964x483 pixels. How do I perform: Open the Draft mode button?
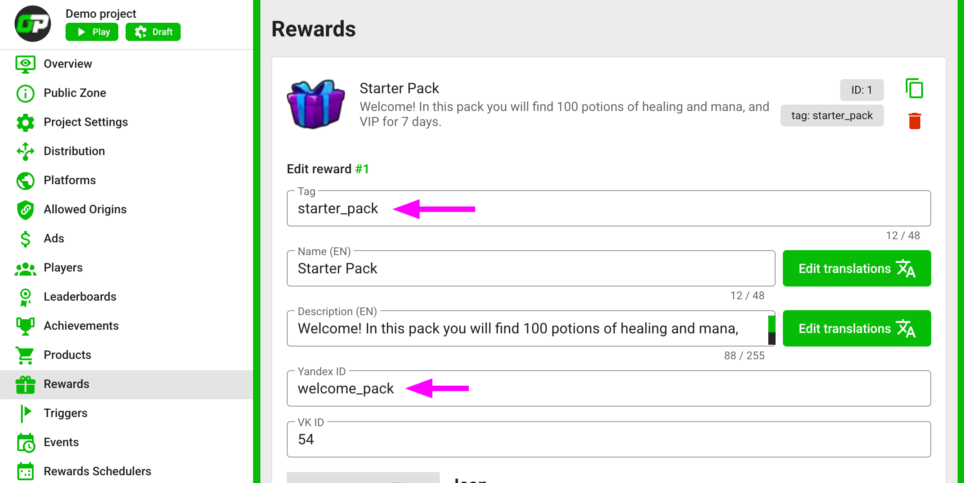tap(153, 32)
